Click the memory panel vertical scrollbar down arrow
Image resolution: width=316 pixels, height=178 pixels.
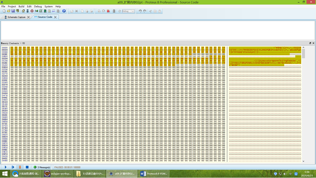tap(303, 161)
